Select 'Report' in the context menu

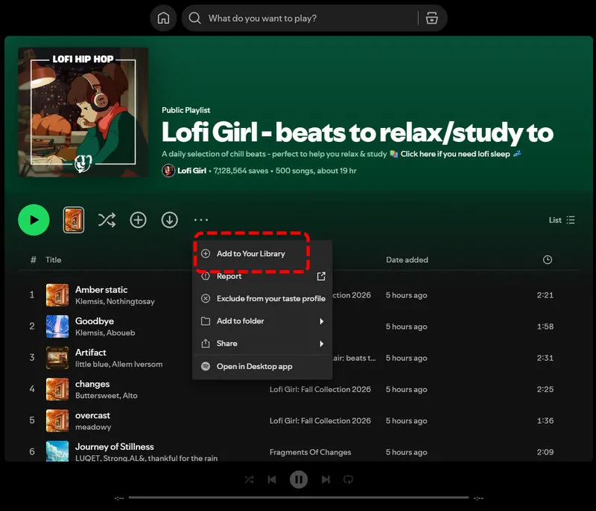(262, 276)
